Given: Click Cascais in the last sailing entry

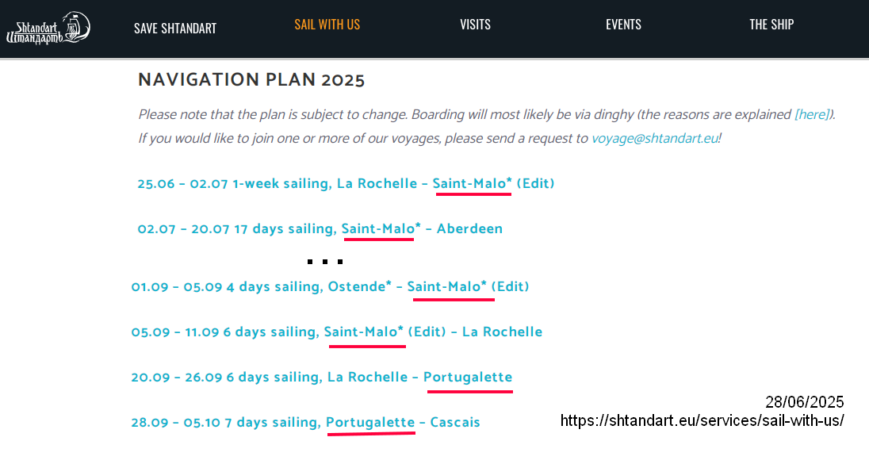Looking at the screenshot, I should [455, 423].
